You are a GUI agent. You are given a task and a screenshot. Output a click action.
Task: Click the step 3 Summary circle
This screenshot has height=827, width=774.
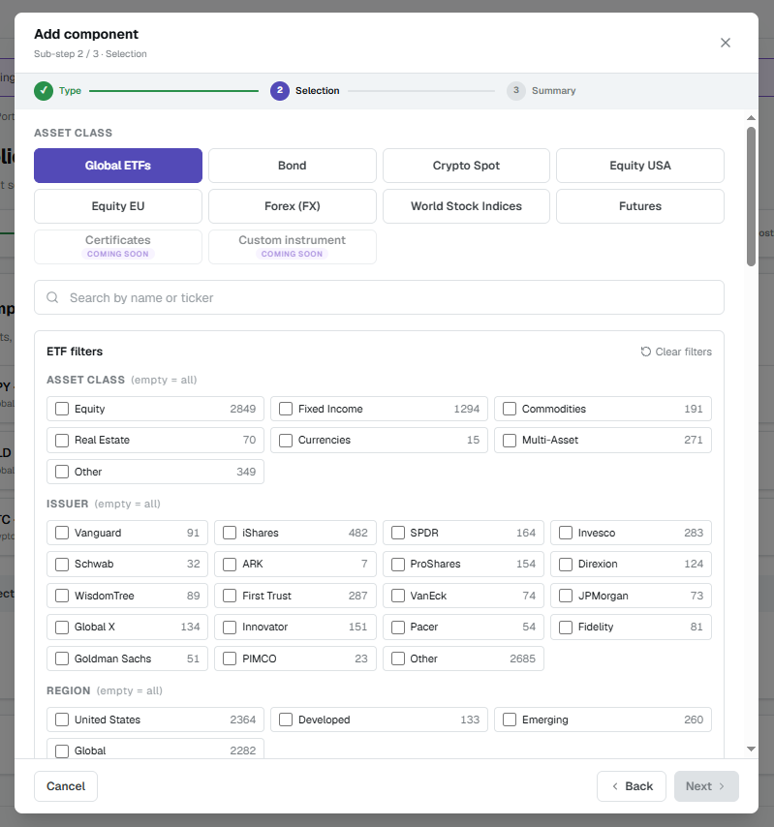pyautogui.click(x=516, y=91)
